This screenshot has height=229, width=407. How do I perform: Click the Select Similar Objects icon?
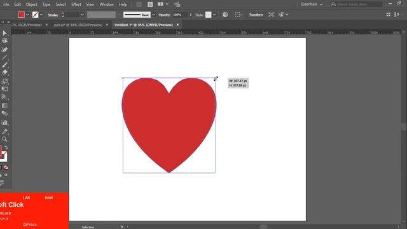(281, 15)
